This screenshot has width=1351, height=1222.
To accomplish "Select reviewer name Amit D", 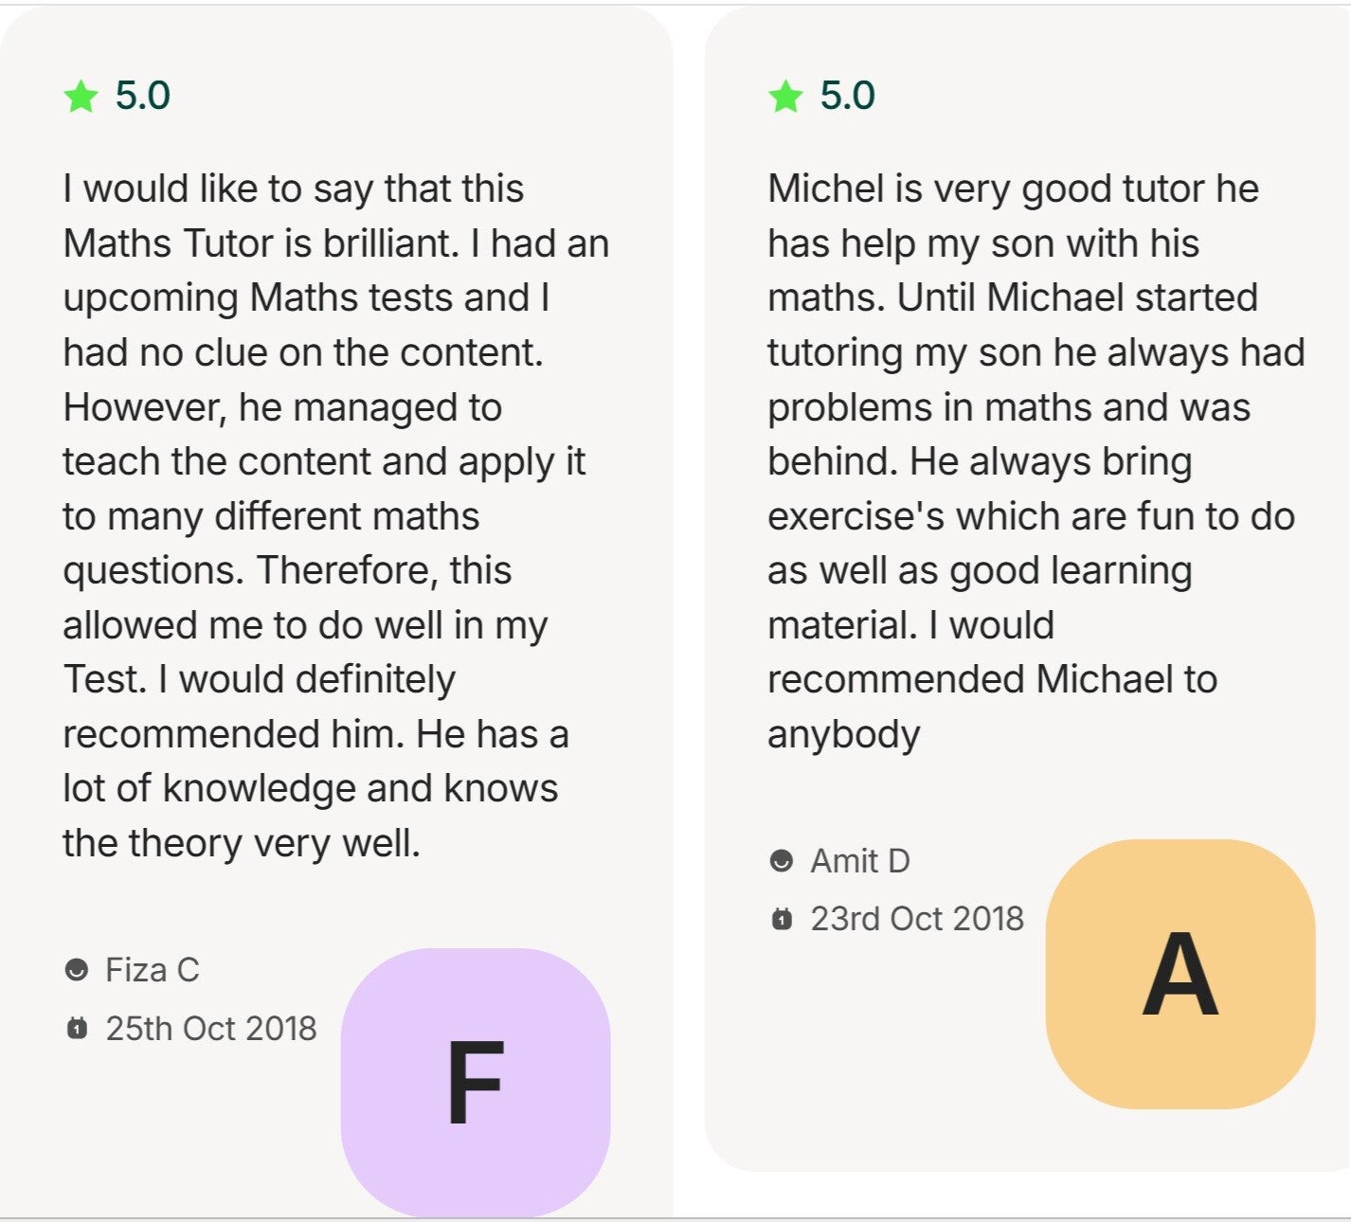I will (x=860, y=861).
